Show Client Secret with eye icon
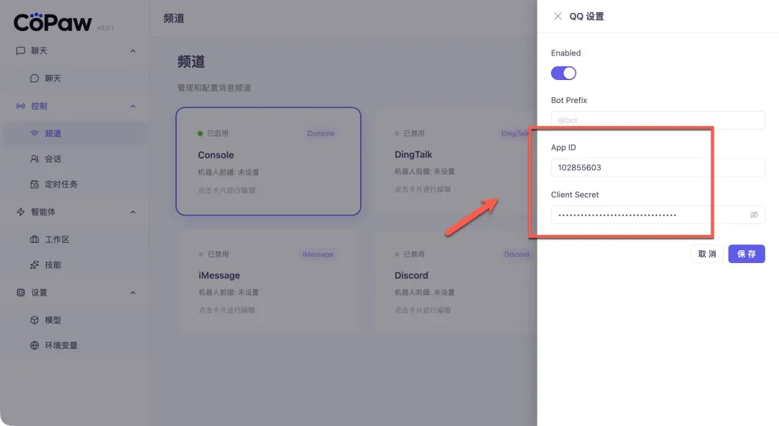This screenshot has width=779, height=426. (754, 215)
